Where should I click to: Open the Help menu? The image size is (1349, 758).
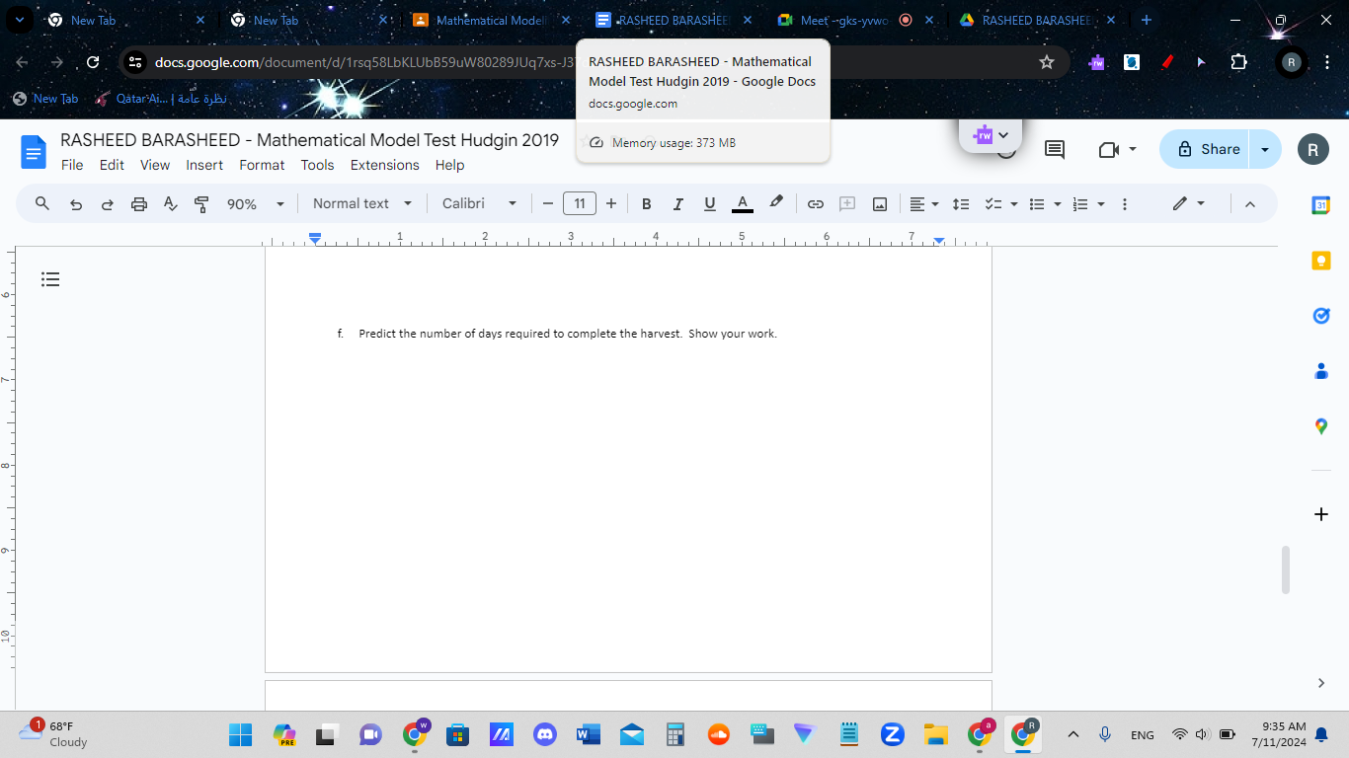pyautogui.click(x=449, y=165)
